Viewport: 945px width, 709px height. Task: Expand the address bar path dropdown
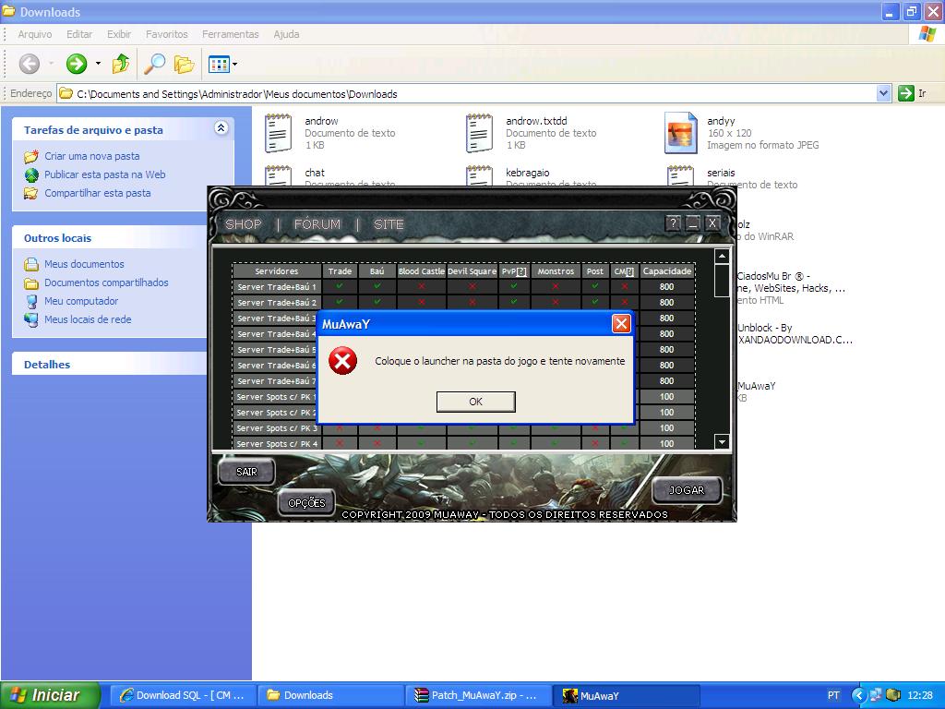[883, 93]
